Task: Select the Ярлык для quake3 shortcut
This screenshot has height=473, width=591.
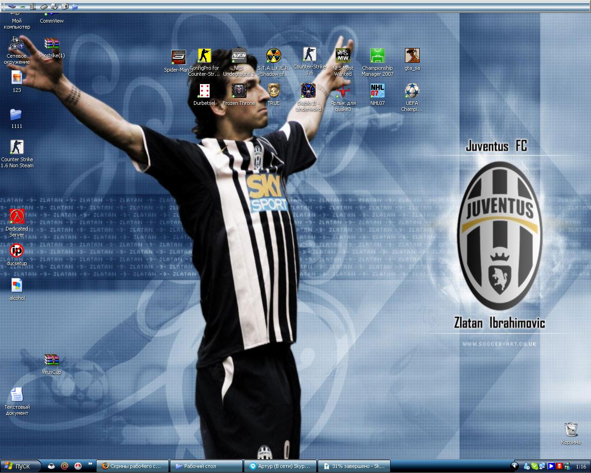Action: click(x=343, y=97)
